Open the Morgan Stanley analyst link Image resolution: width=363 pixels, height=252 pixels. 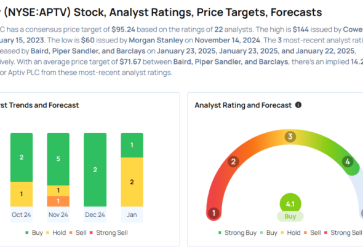(x=156, y=40)
